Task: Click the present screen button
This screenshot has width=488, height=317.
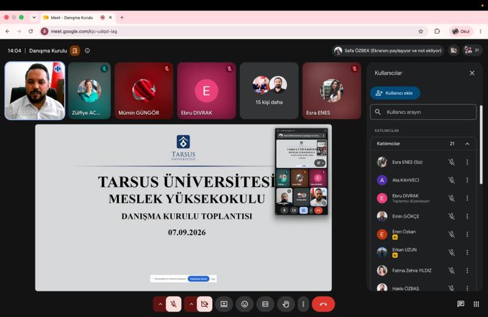Action: click(x=224, y=304)
